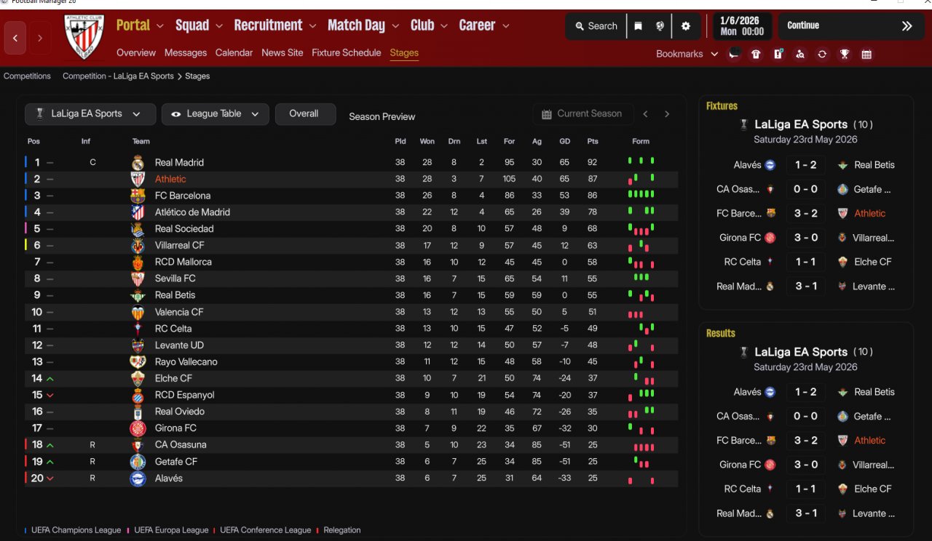Click the exclamation notice shortcut icon
Viewport: 932px width, 541px height.
778,54
